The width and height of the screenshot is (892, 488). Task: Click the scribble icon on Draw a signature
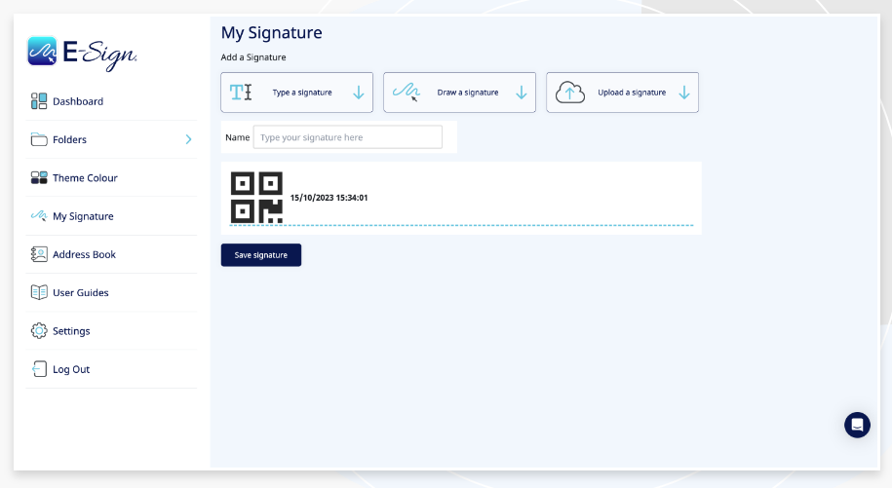coord(407,92)
